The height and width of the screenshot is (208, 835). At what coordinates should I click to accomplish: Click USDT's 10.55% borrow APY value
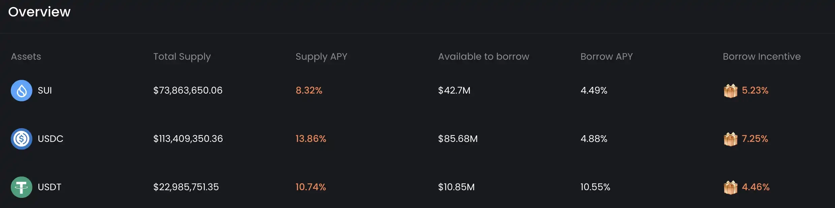[595, 187]
